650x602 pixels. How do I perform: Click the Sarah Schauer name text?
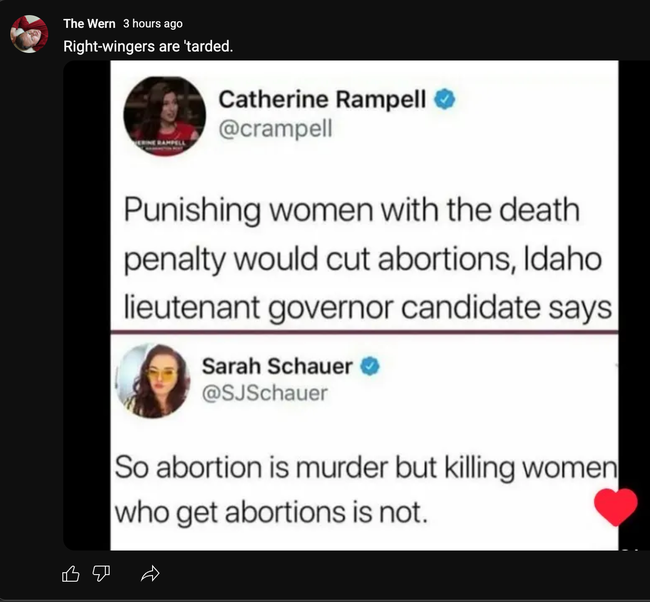coord(277,366)
